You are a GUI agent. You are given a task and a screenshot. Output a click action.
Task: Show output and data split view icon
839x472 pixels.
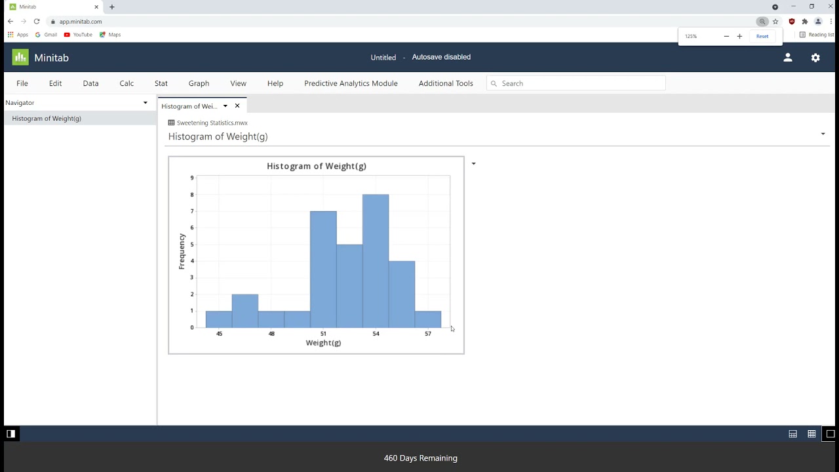792,434
